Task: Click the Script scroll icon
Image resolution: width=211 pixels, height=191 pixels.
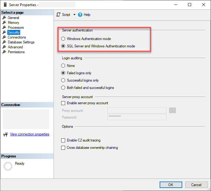Action: pos(58,15)
